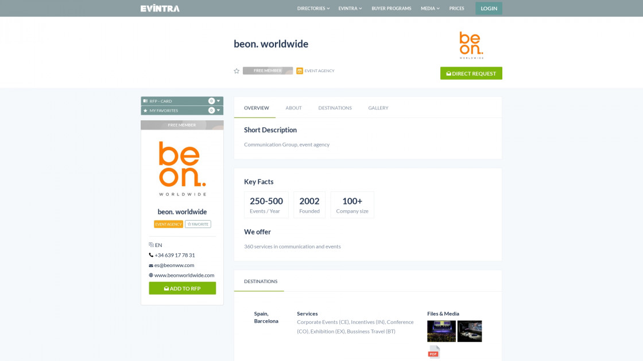Expand the RFP-CARD dropdown arrow
Image resolution: width=643 pixels, height=361 pixels.
click(x=218, y=100)
